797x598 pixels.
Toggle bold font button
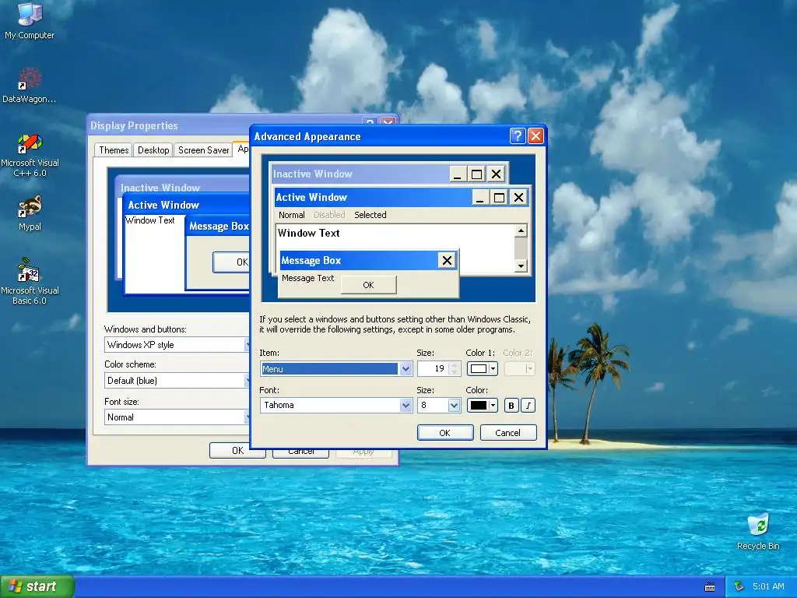pyautogui.click(x=511, y=405)
